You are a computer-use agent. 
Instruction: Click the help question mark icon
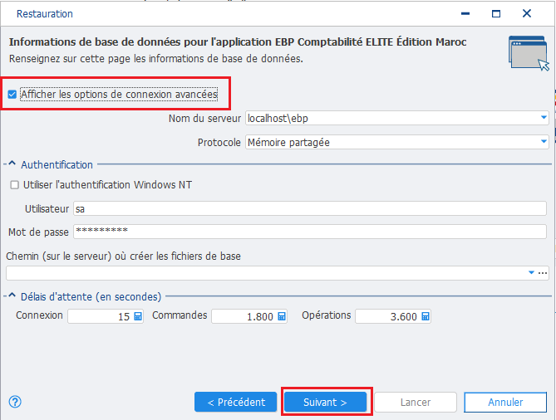point(15,402)
